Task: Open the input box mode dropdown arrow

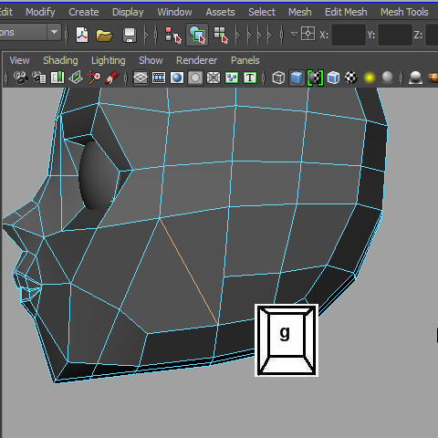Action: coord(294,34)
